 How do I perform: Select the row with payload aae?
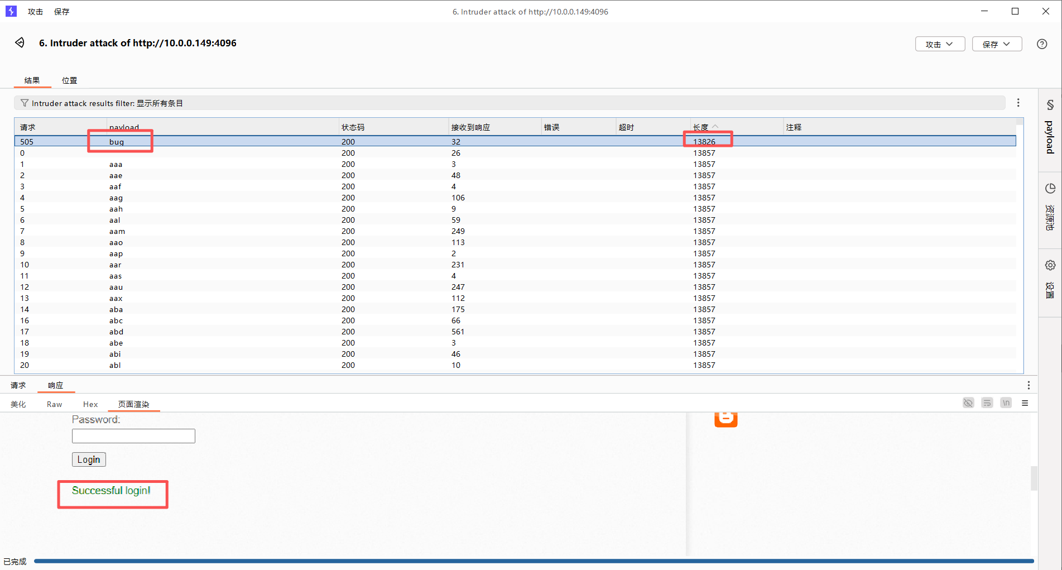pyautogui.click(x=515, y=175)
